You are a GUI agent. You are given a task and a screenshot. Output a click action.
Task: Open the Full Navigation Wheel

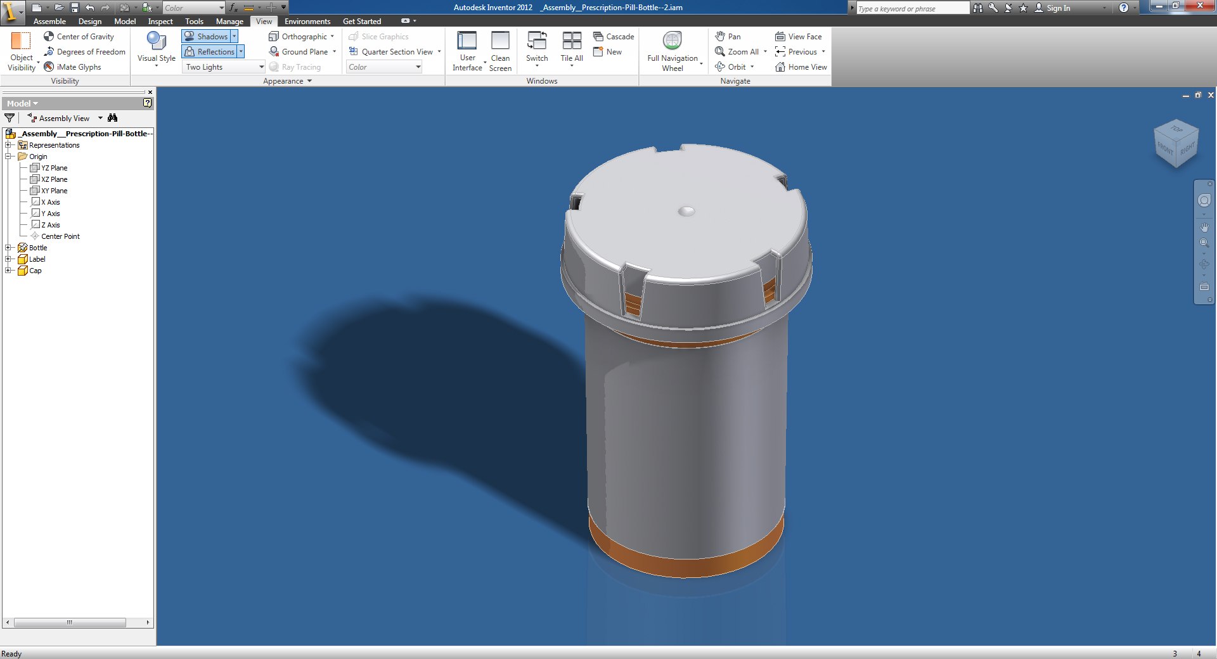coord(673,51)
